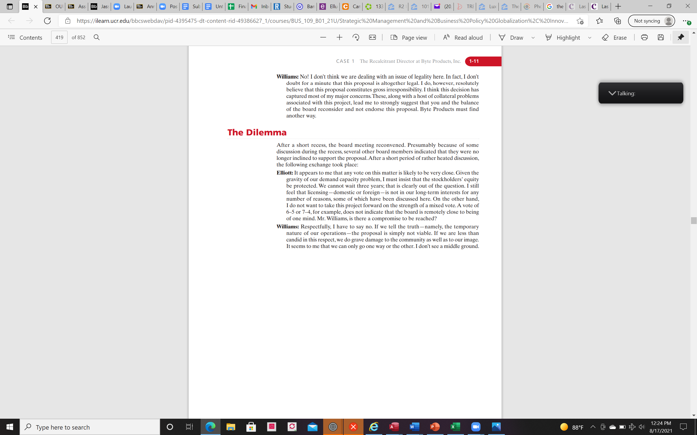Open Microsoft Access from taskbar
The image size is (697, 435).
pos(394,427)
